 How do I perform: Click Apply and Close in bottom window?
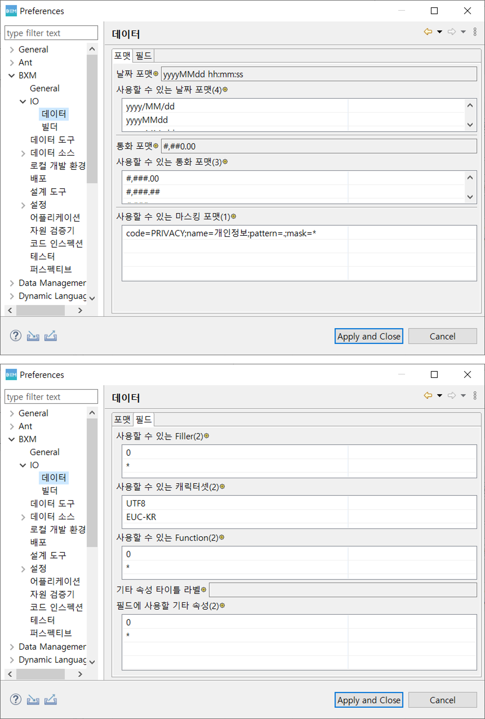(x=369, y=700)
